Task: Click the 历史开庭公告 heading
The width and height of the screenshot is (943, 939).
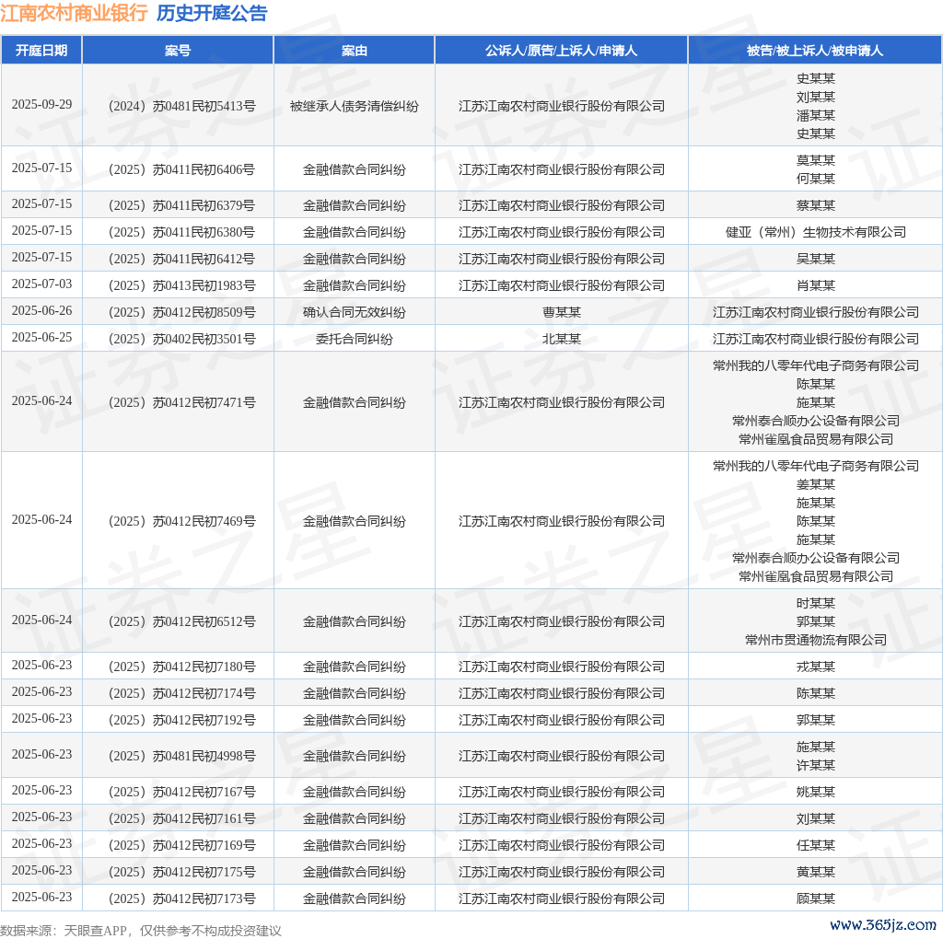Action: click(x=212, y=13)
